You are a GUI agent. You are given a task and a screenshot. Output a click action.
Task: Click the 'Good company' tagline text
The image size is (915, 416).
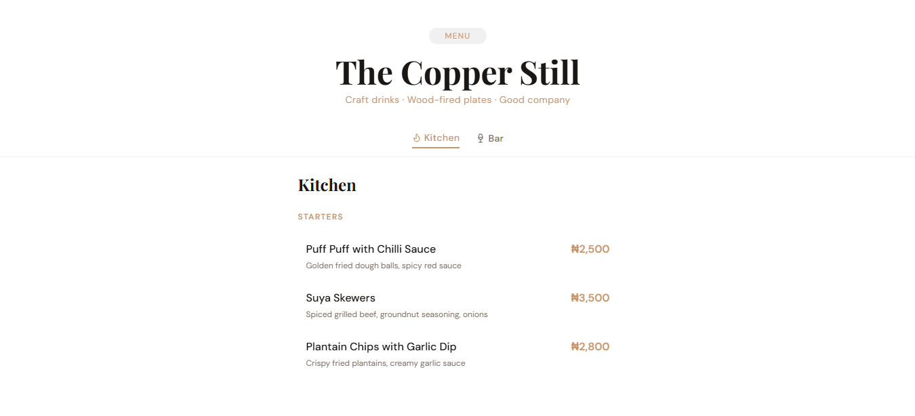point(535,100)
